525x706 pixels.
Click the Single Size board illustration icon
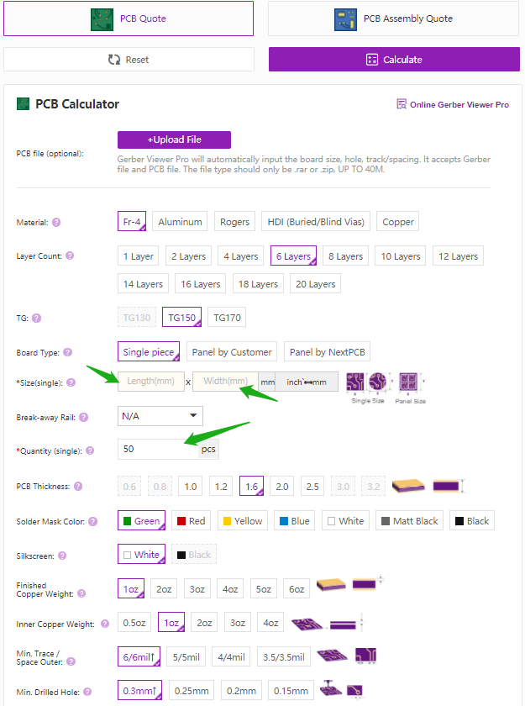click(367, 384)
